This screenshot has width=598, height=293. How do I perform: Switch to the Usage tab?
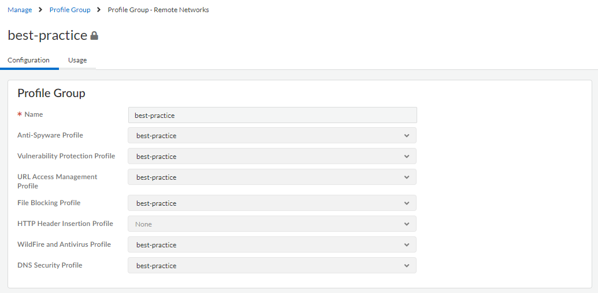pos(77,60)
